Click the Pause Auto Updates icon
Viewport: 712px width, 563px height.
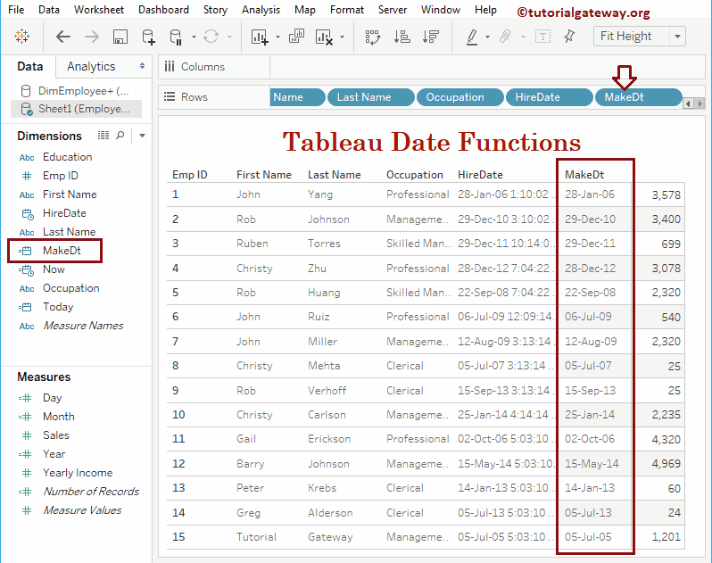[x=175, y=37]
